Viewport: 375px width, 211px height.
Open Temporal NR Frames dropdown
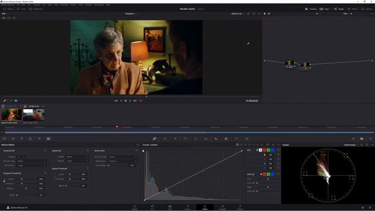pos(21,157)
